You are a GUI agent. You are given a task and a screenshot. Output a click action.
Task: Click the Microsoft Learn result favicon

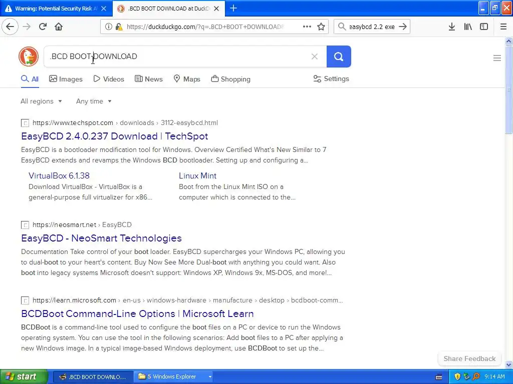pos(25,300)
